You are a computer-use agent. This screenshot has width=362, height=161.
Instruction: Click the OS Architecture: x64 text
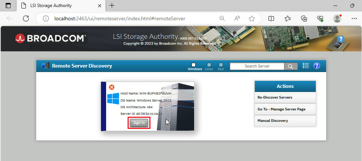point(136,107)
